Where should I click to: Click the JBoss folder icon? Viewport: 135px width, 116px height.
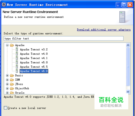click(x=12, y=84)
